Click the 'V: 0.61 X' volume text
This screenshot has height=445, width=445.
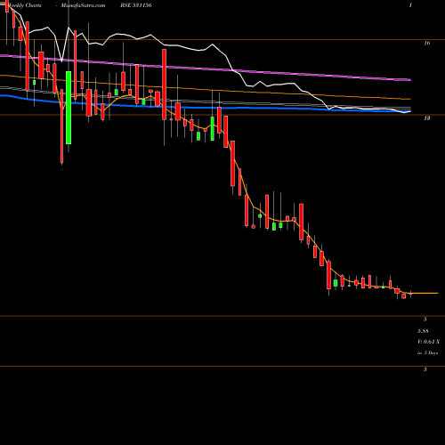pyautogui.click(x=428, y=342)
